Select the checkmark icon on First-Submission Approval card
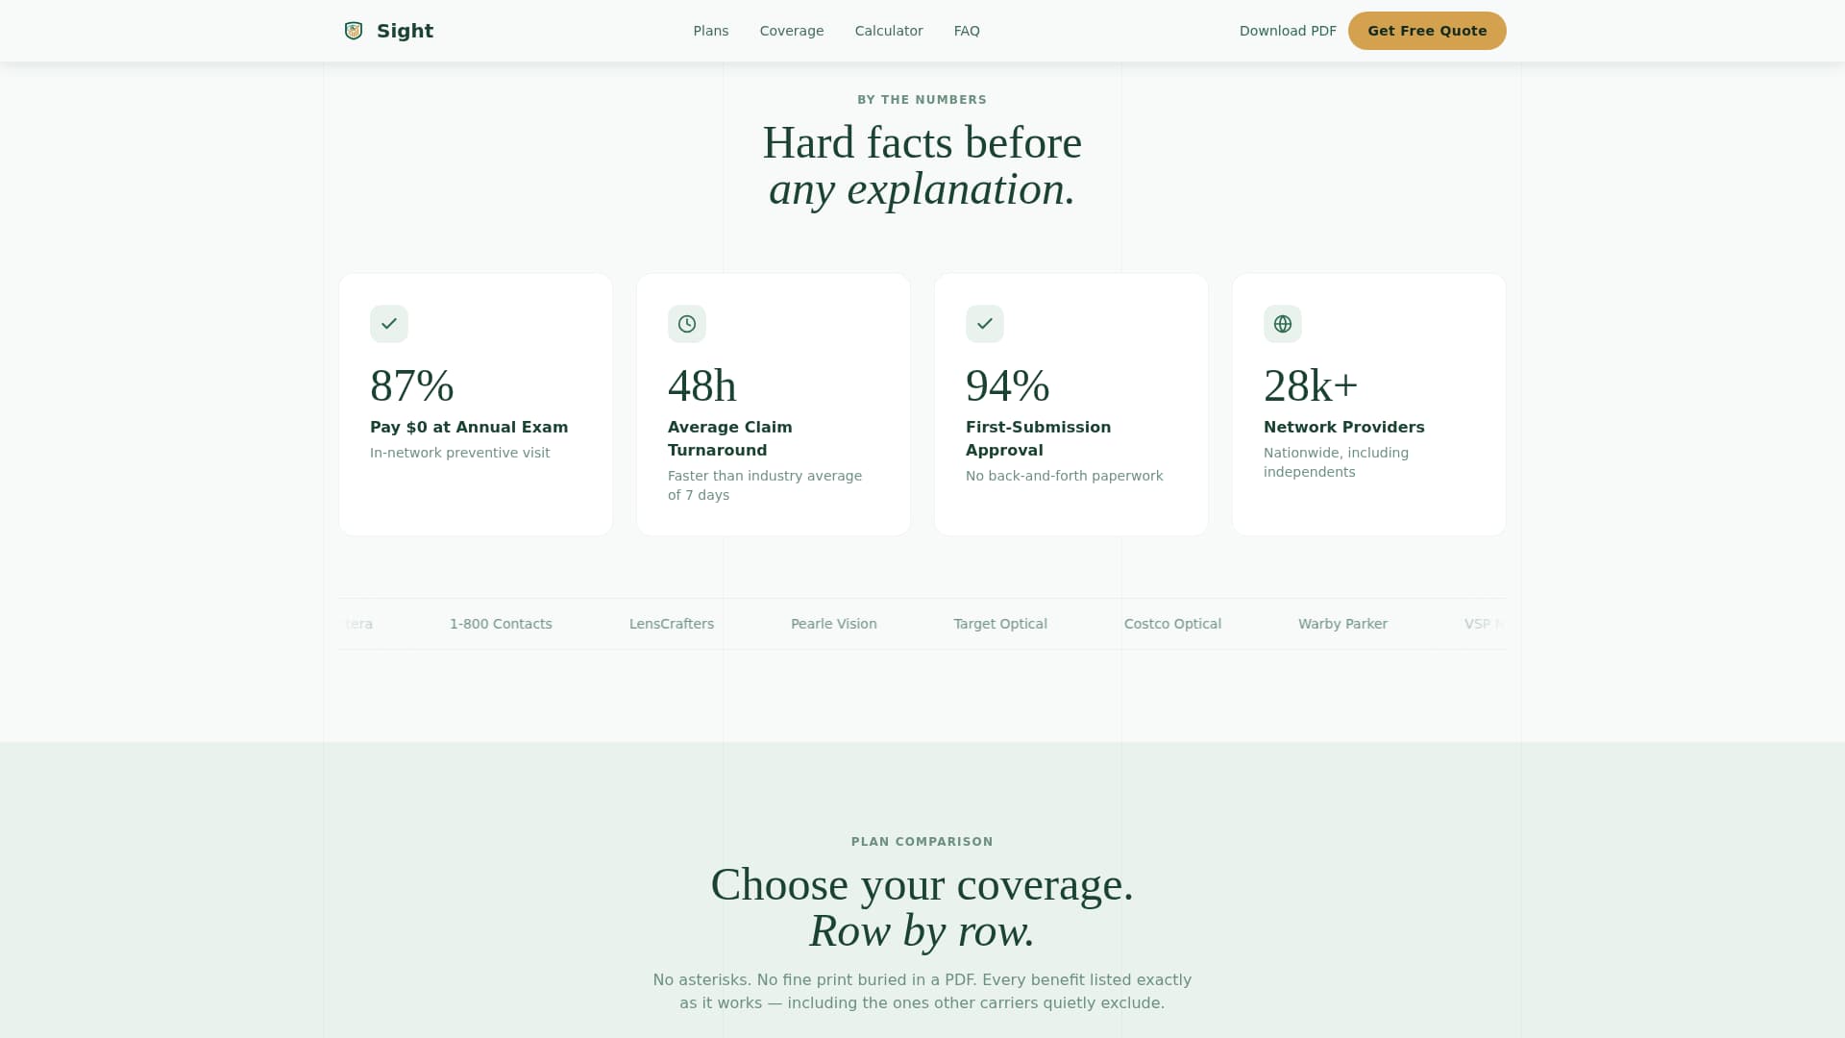 tap(984, 324)
